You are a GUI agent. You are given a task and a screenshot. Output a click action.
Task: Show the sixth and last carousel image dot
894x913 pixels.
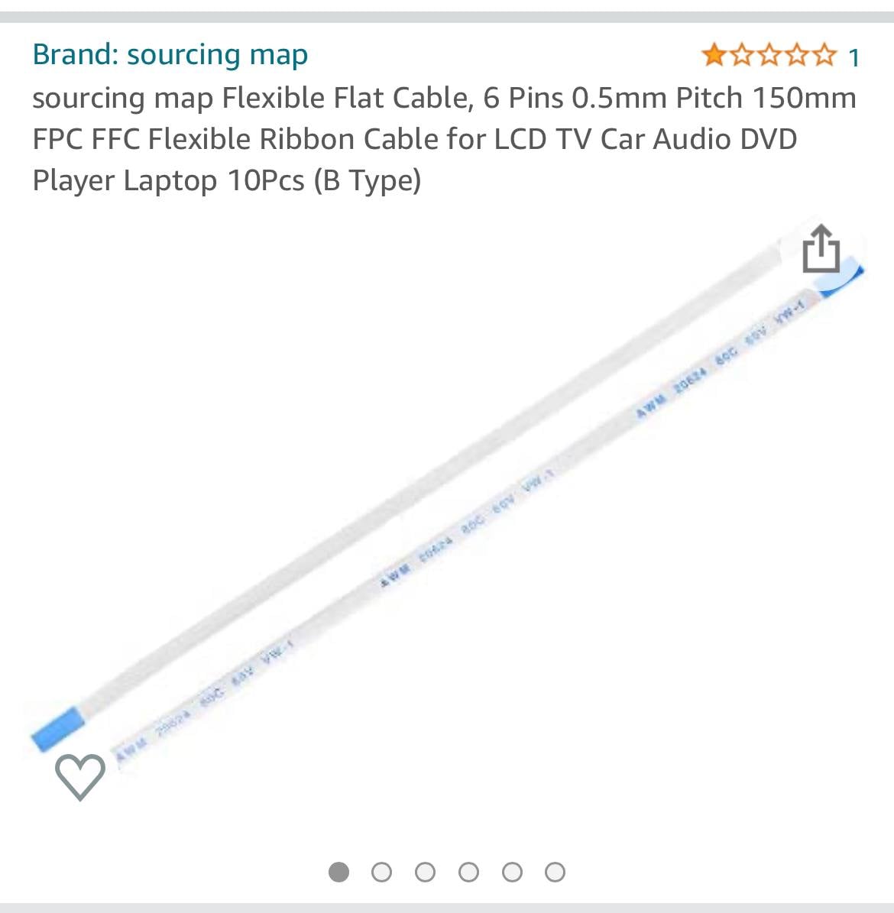[555, 872]
